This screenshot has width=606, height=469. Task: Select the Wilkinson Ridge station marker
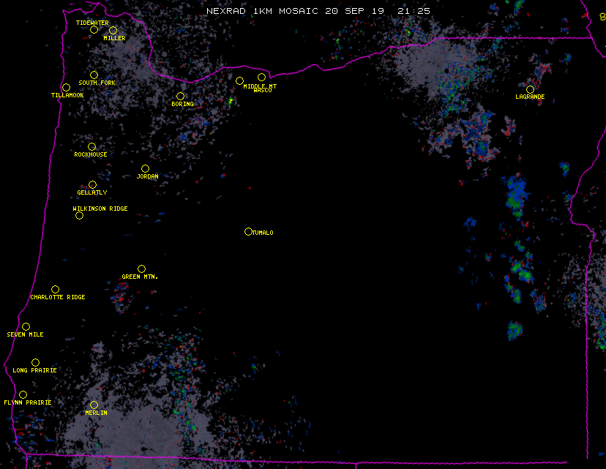pyautogui.click(x=79, y=216)
